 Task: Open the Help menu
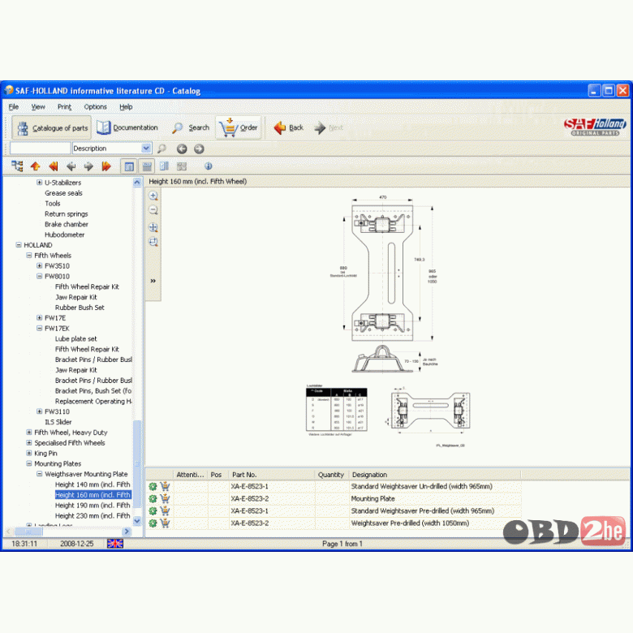tap(126, 107)
